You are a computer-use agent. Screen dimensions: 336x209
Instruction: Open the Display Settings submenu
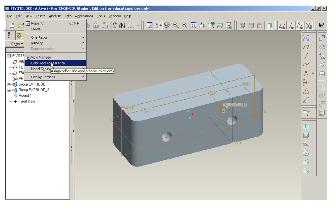(55, 77)
